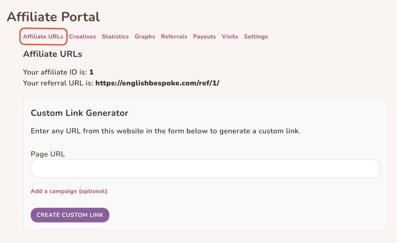The height and width of the screenshot is (243, 397).
Task: Click the bold englishbespoke.com referral URL
Action: coord(157,83)
